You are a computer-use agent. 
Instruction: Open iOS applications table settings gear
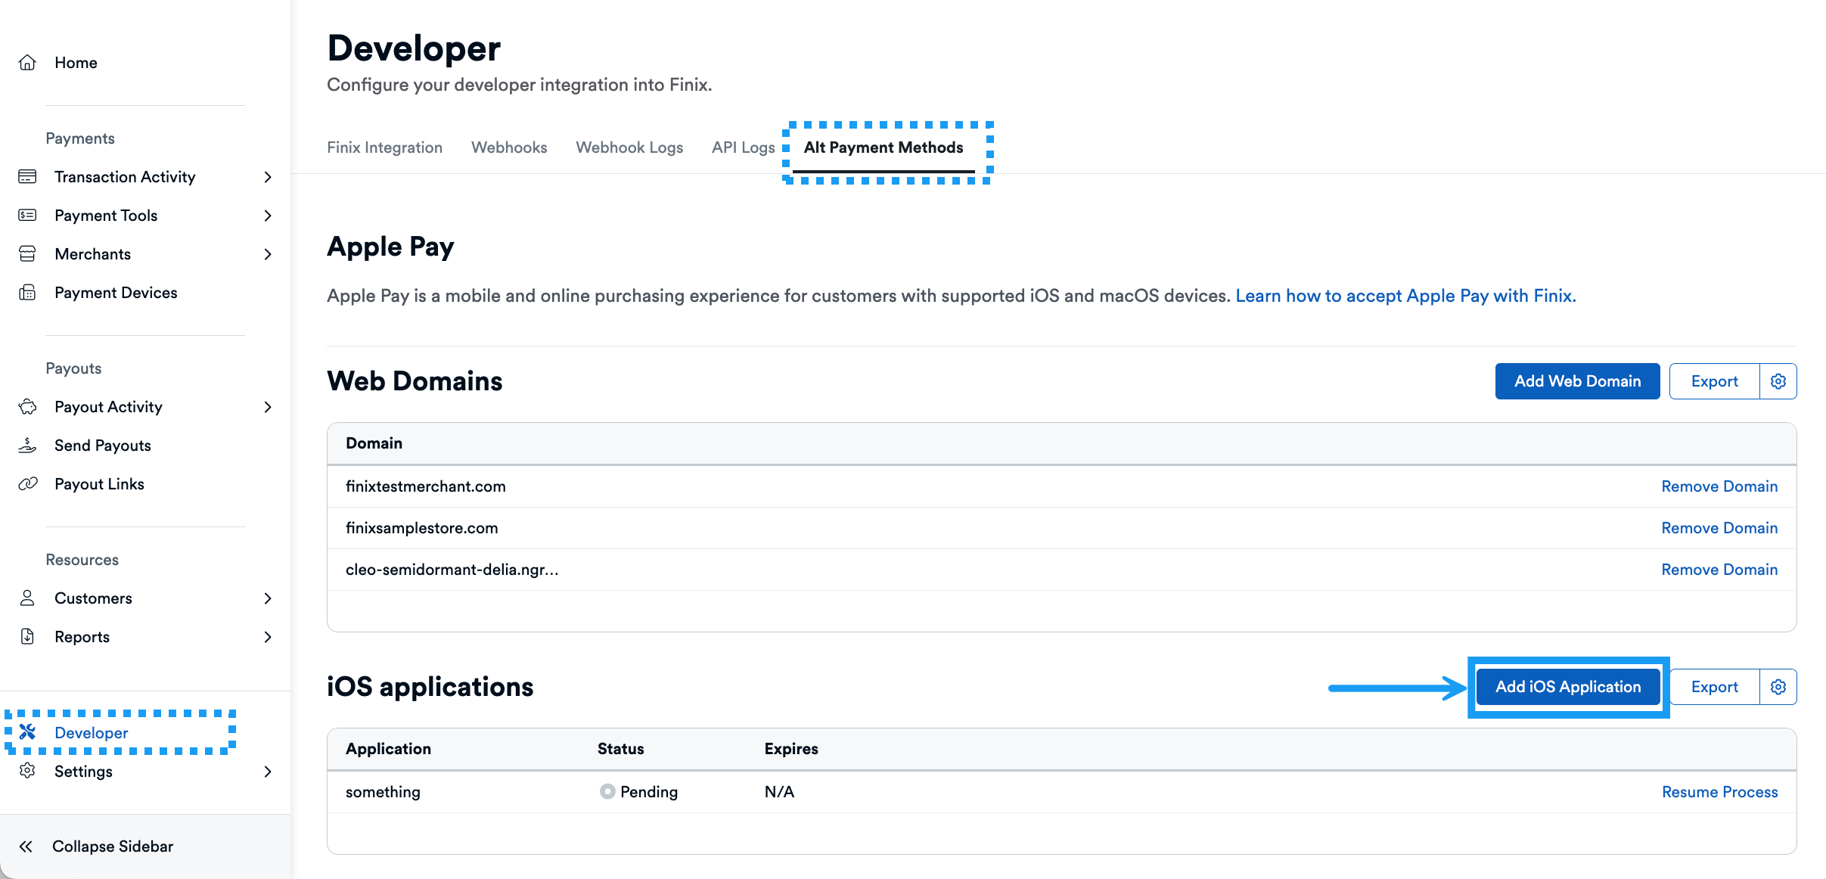(1778, 687)
